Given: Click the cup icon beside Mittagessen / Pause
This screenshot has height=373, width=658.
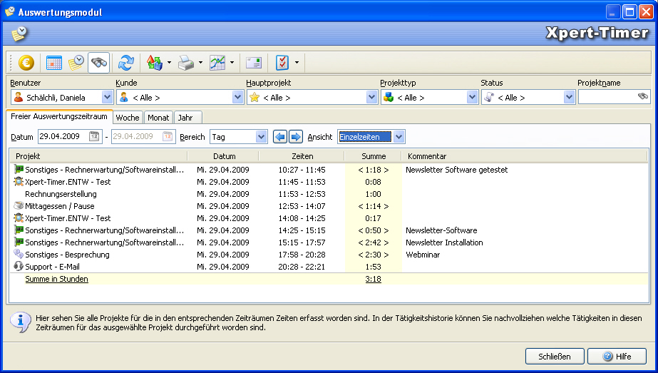Looking at the screenshot, I should pos(19,205).
